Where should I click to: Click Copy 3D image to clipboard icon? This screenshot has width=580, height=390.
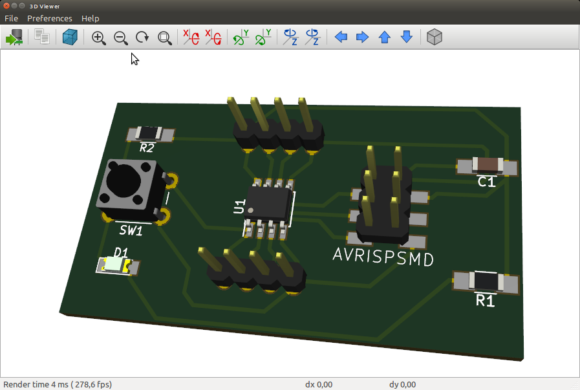coord(42,37)
